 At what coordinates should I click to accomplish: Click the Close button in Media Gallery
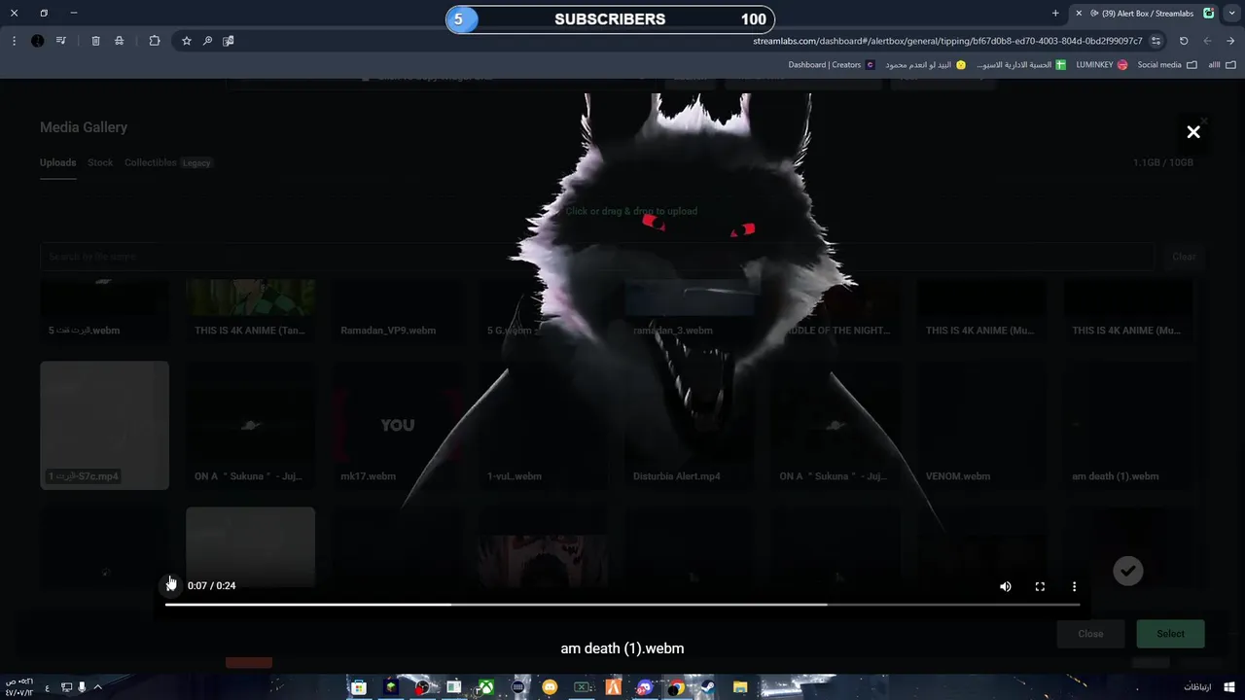click(x=1090, y=634)
